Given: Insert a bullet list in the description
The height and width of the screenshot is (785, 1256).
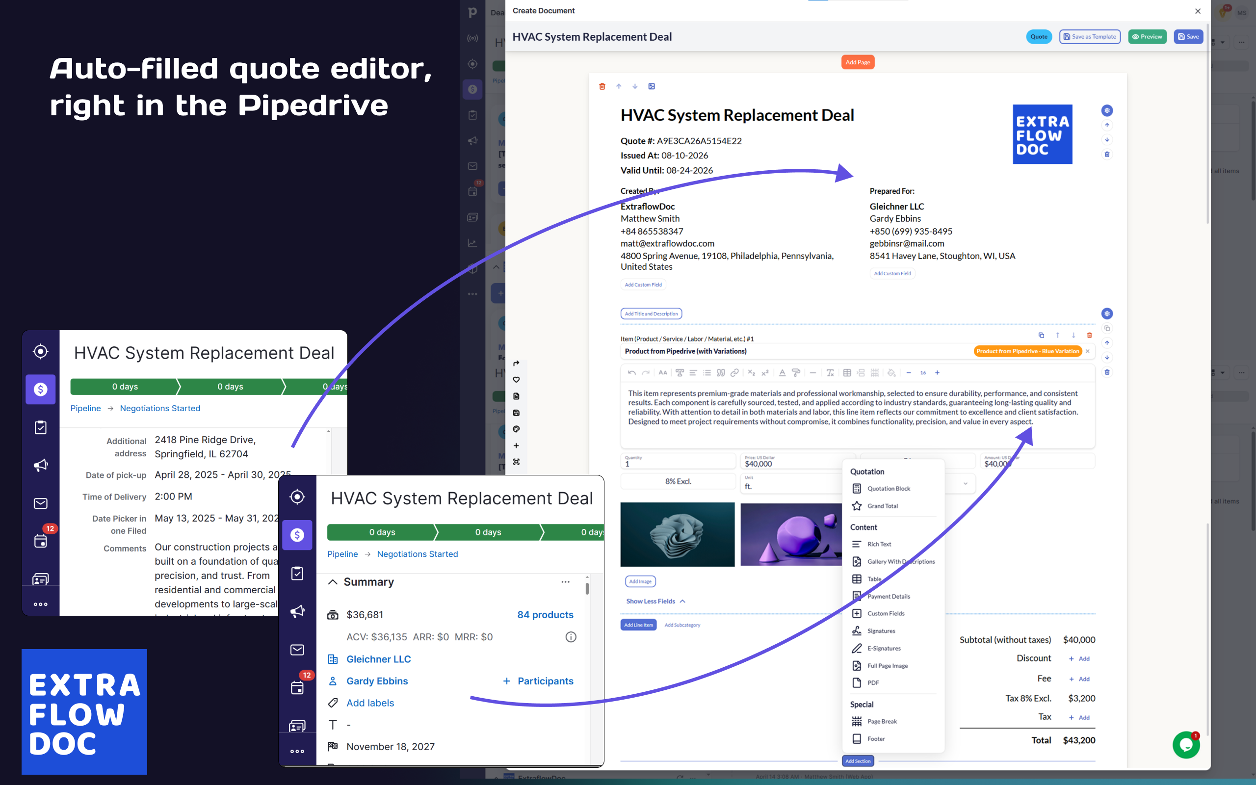Looking at the screenshot, I should (707, 372).
